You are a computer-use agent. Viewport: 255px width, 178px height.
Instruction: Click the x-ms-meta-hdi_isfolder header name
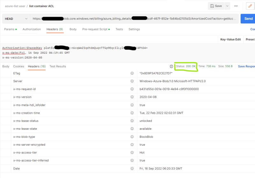29,105
